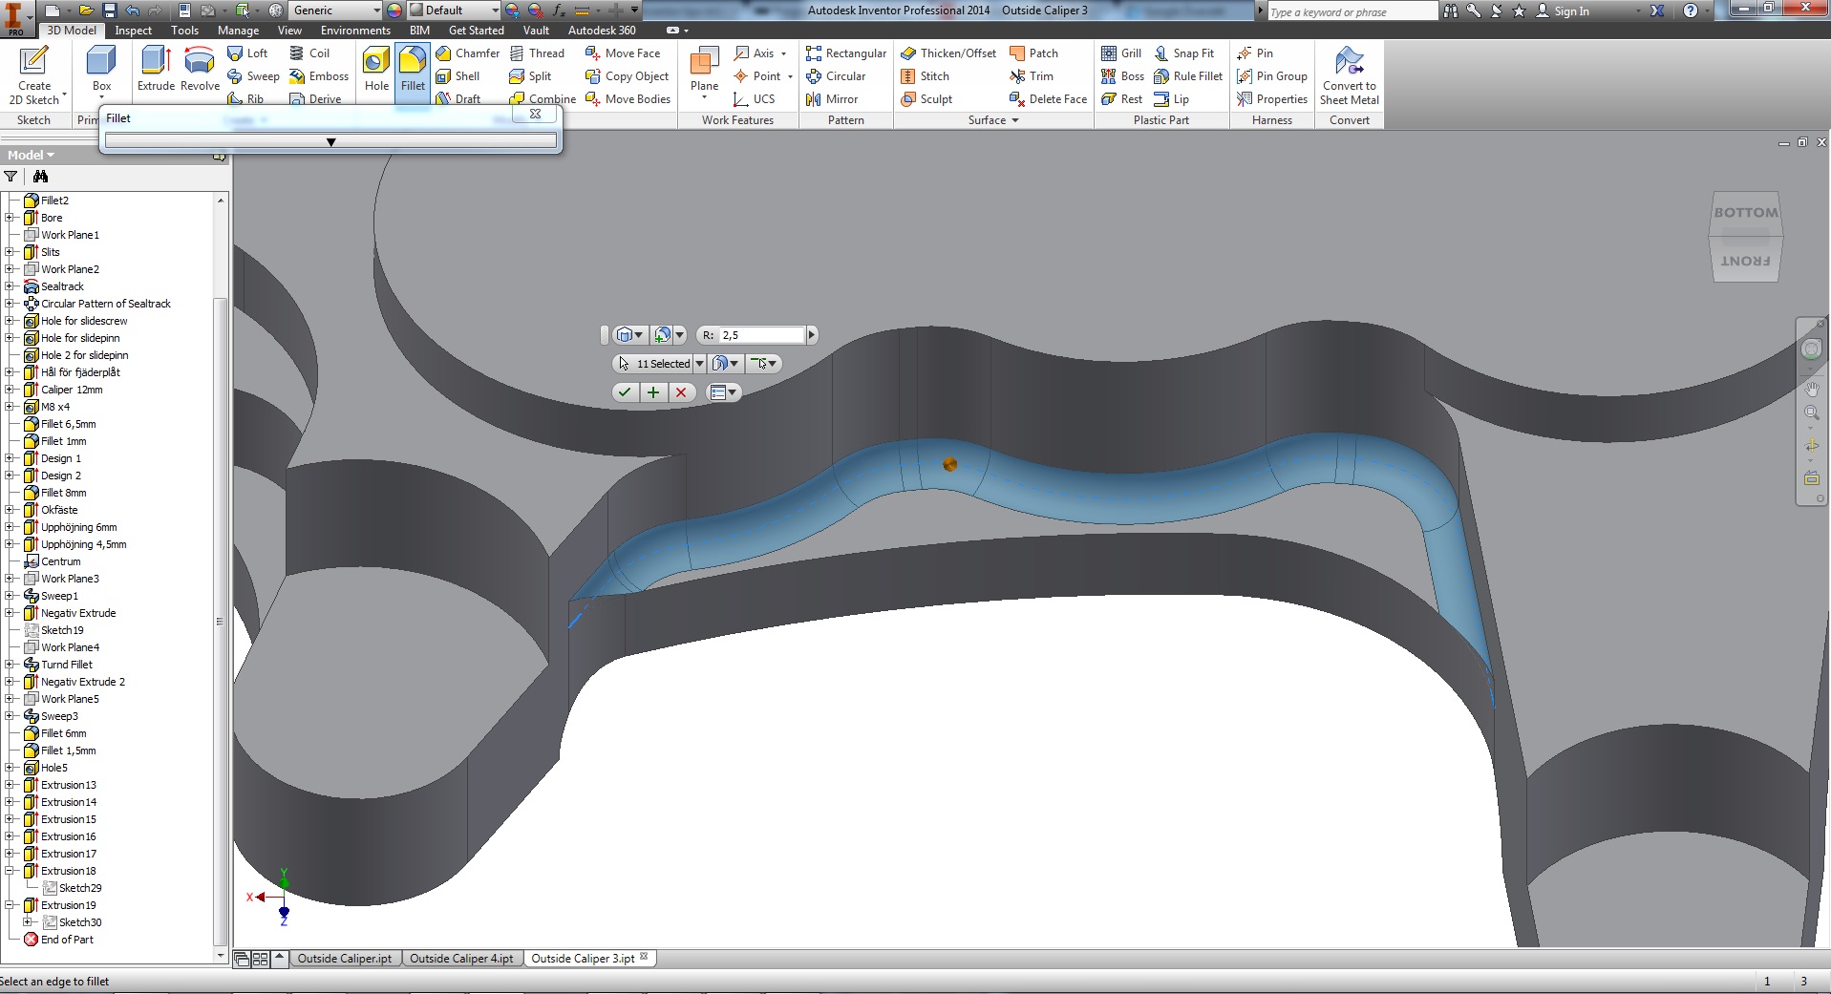Click the Delete Face tool
Viewport: 1831px width, 994px height.
point(1048,99)
